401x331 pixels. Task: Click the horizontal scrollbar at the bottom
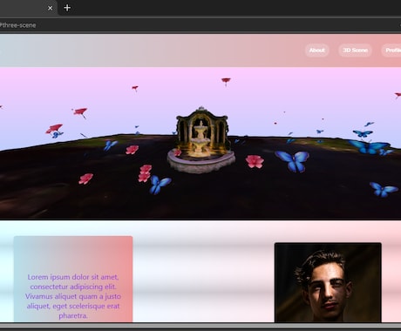(200, 326)
